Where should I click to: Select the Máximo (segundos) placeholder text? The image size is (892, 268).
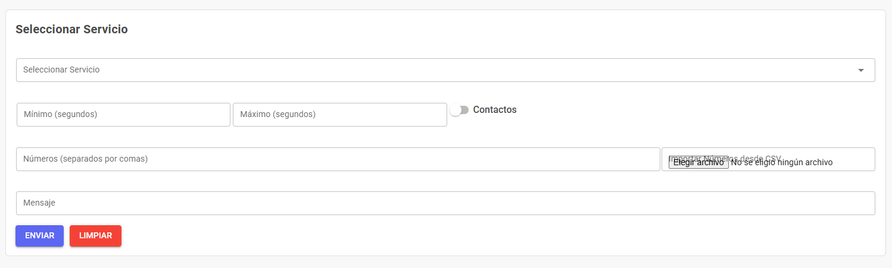pyautogui.click(x=277, y=114)
